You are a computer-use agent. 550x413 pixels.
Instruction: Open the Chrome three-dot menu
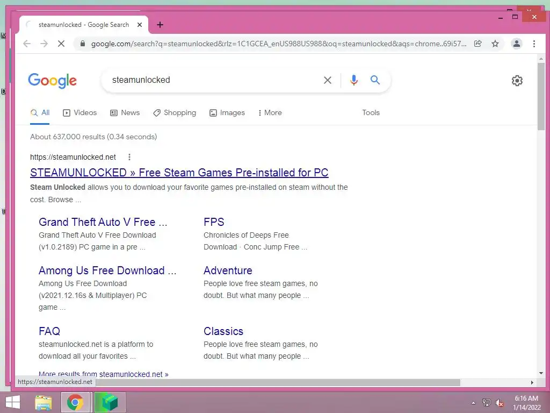534,44
